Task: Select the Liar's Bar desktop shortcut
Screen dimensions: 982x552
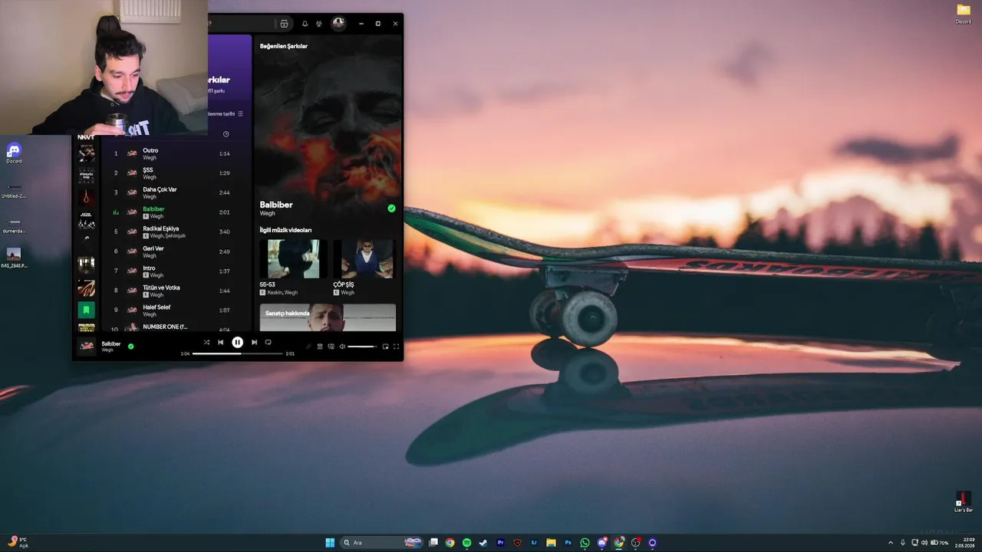Action: click(964, 501)
